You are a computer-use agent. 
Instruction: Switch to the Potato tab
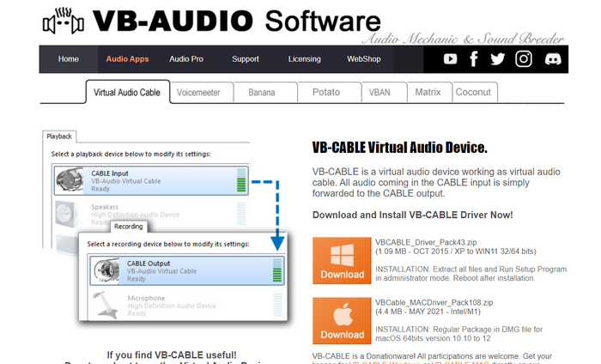coord(330,93)
